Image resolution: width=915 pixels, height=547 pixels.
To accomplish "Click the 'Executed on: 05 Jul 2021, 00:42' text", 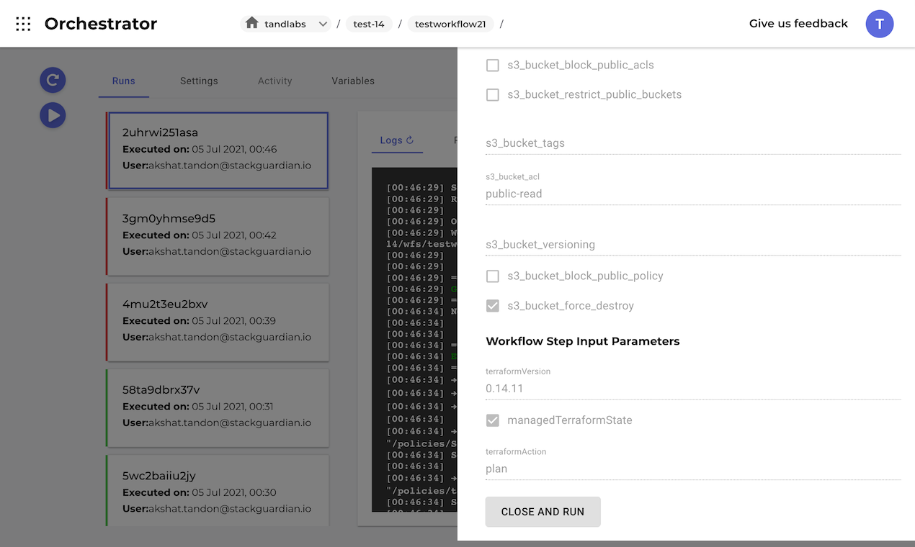I will coord(200,235).
